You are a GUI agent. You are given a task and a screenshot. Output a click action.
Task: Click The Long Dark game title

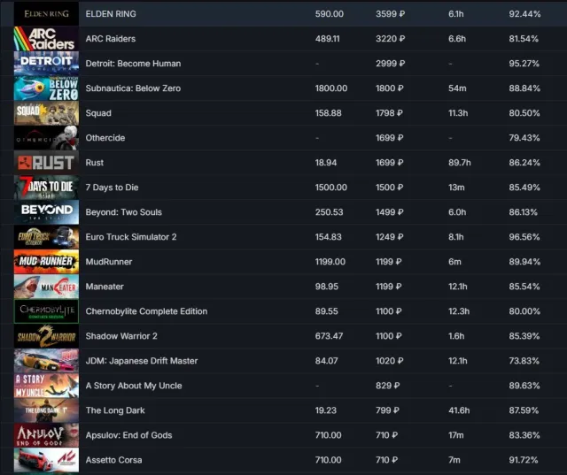point(115,410)
